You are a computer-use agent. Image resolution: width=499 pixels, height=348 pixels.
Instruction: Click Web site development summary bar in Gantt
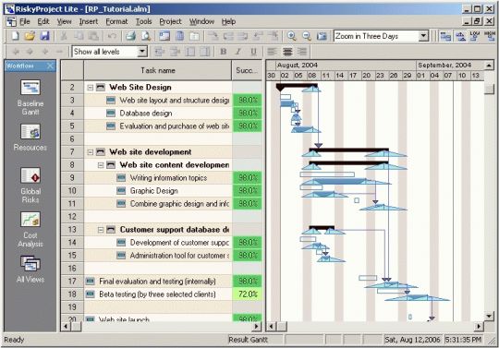(348, 150)
